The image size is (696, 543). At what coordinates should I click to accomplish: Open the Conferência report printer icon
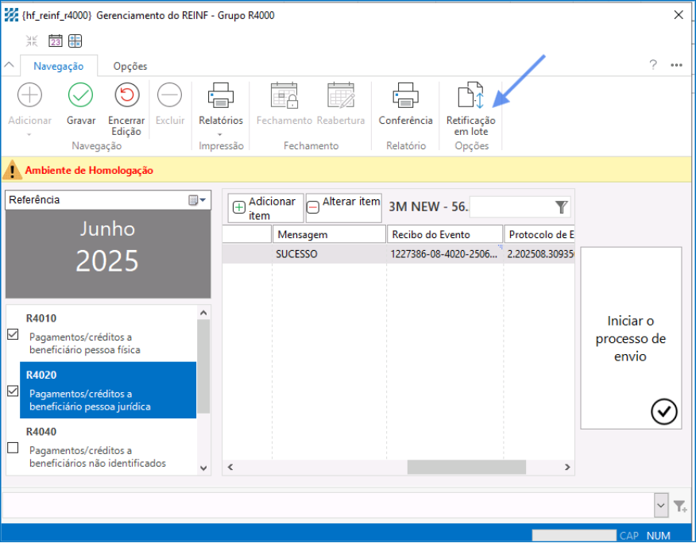click(x=405, y=96)
